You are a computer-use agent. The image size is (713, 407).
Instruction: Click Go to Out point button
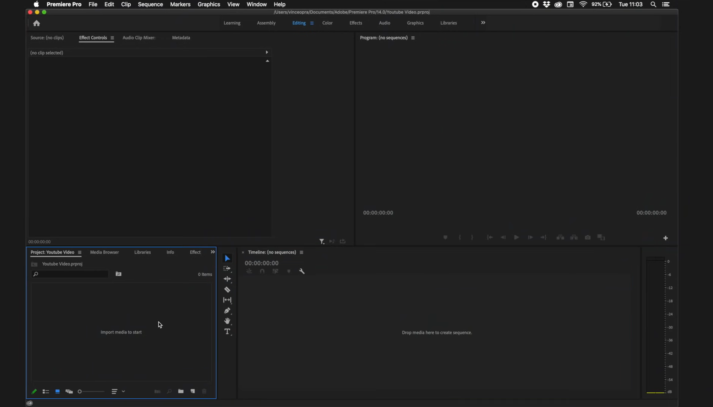coord(543,237)
